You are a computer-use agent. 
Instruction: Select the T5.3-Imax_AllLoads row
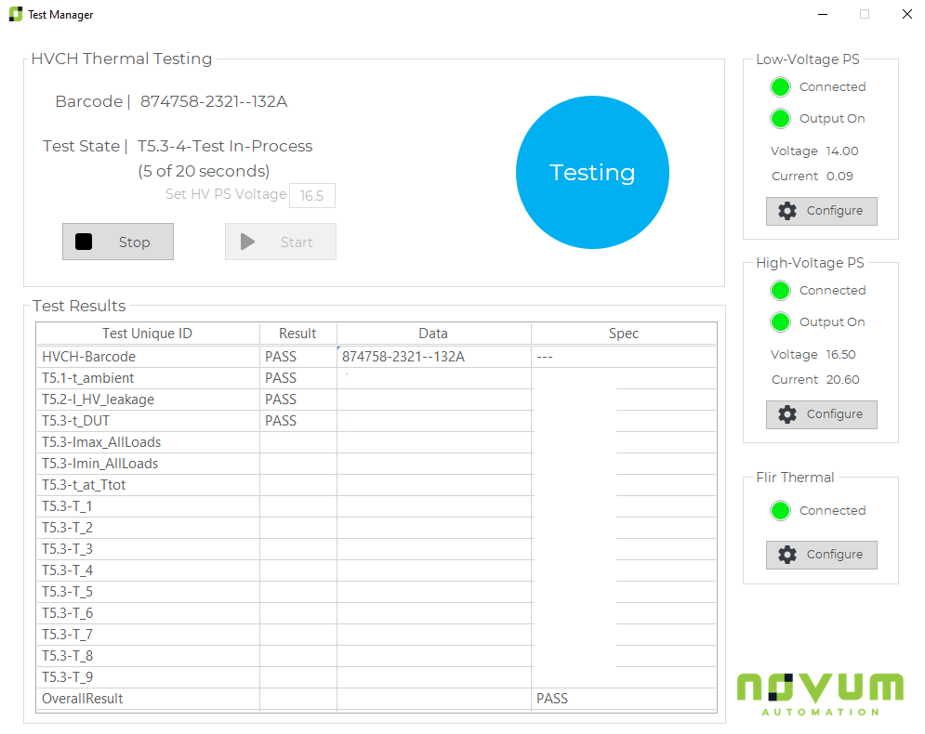pyautogui.click(x=377, y=442)
